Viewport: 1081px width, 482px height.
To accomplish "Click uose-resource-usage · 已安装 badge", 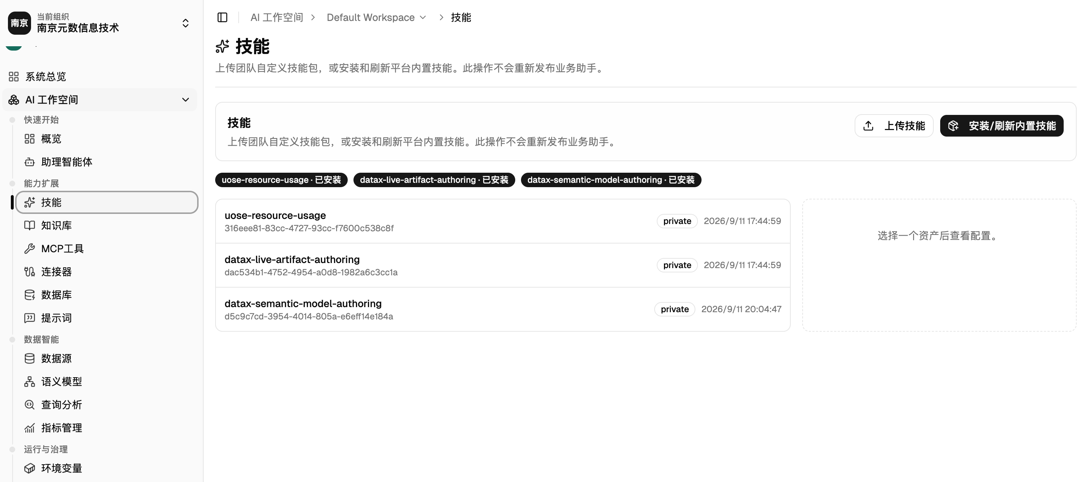I will point(281,180).
